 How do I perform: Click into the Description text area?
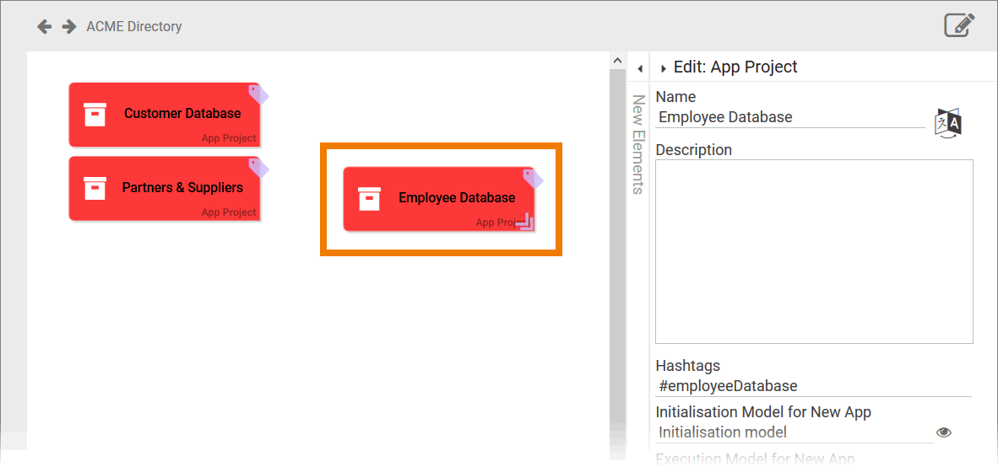click(x=814, y=251)
